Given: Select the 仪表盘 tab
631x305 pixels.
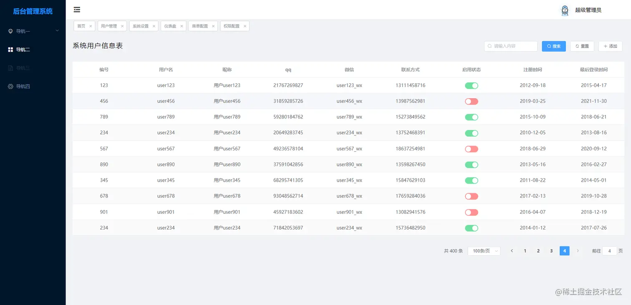Looking at the screenshot, I should click(x=170, y=26).
